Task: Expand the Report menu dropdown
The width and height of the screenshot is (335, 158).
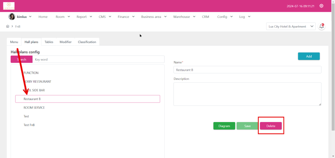Action: [x=84, y=17]
